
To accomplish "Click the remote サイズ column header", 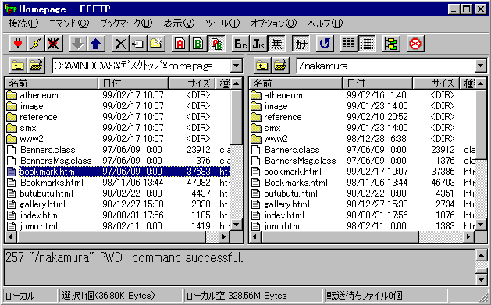I will point(436,83).
